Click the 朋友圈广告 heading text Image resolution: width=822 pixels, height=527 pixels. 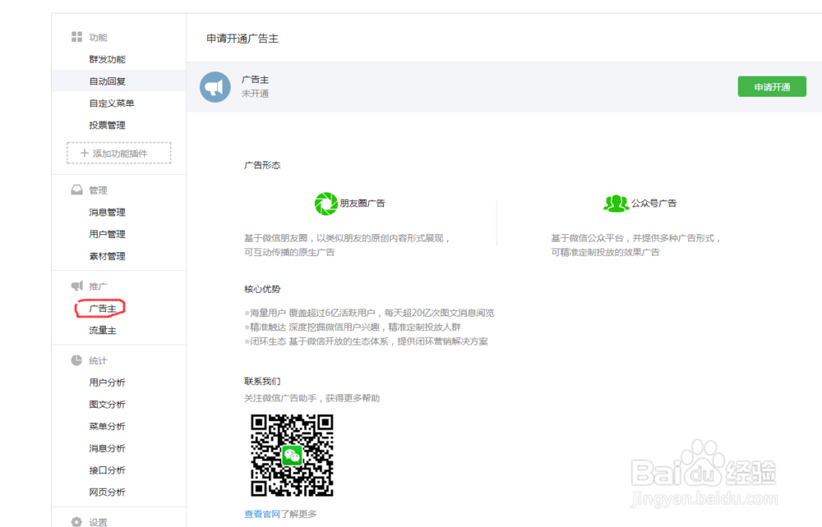click(363, 203)
